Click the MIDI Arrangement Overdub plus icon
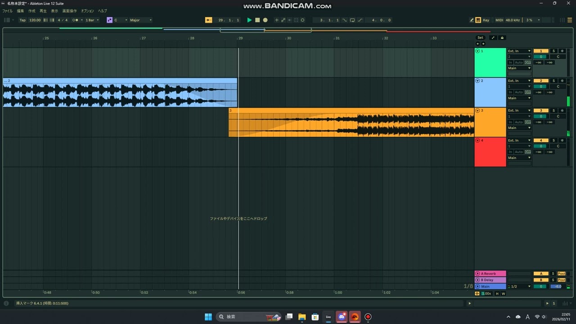Image resolution: width=576 pixels, height=324 pixels. tap(277, 20)
